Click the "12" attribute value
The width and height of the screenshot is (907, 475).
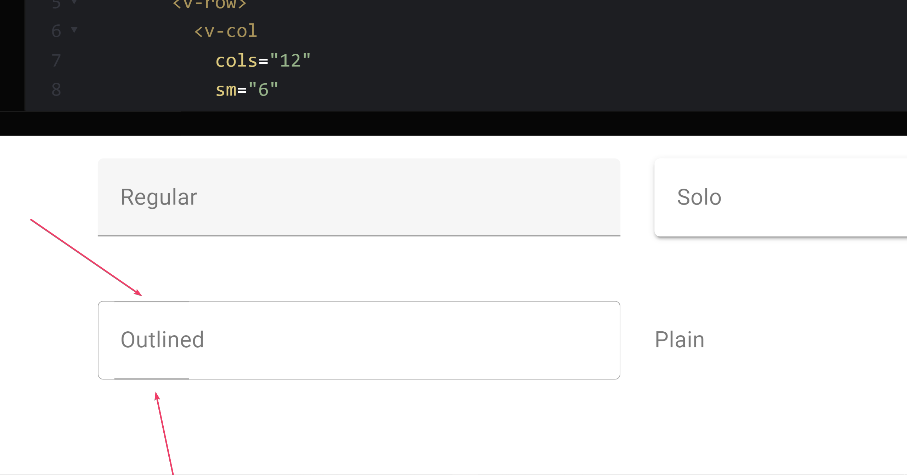[290, 61]
